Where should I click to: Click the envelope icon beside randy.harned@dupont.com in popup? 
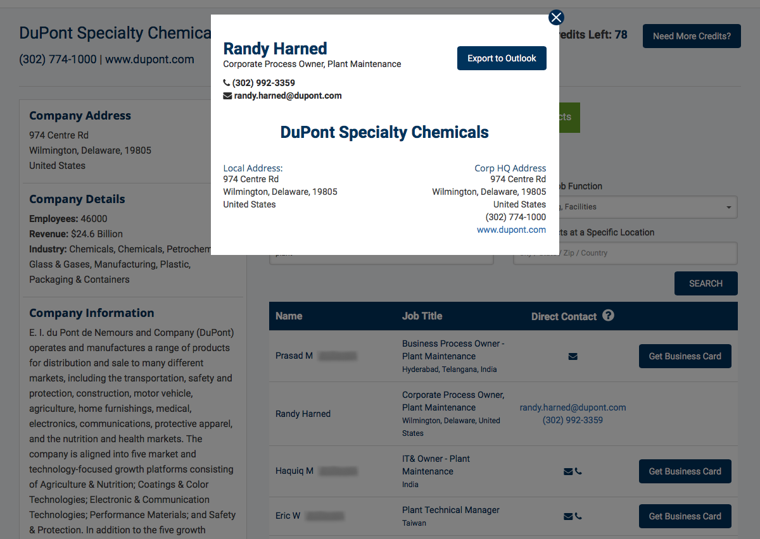click(x=227, y=96)
